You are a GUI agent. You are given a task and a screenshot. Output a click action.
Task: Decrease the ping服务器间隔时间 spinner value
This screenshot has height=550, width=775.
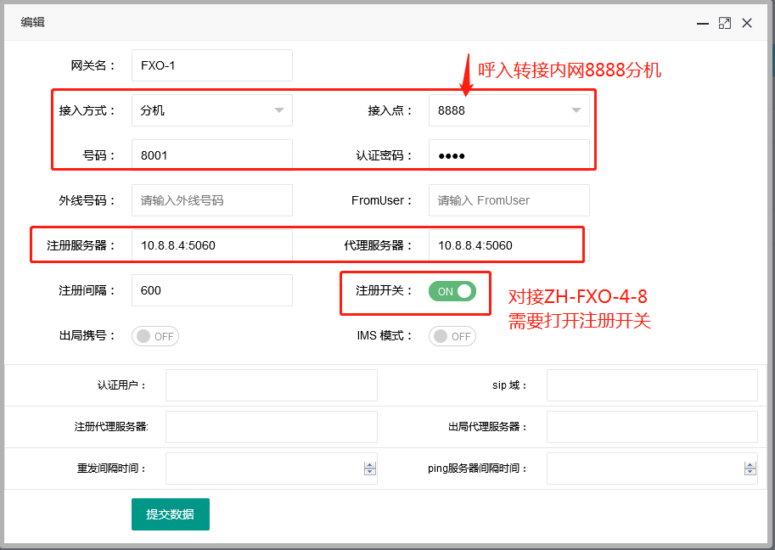(750, 472)
